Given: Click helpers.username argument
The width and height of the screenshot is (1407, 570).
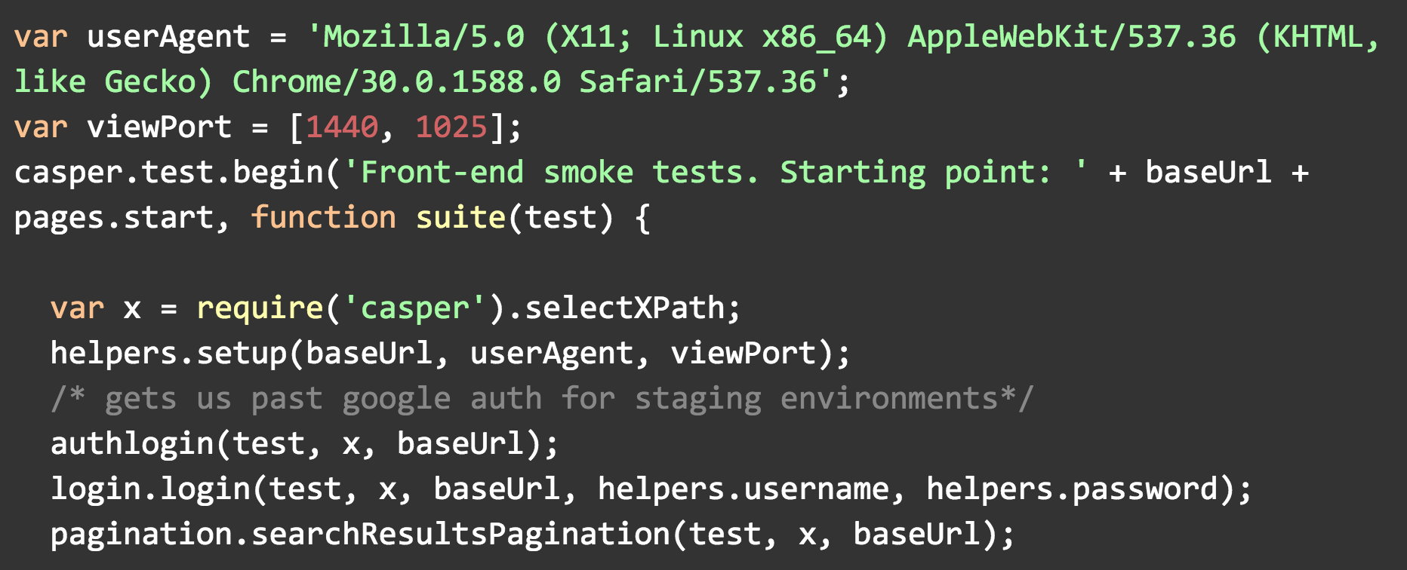Looking at the screenshot, I should coord(744,489).
